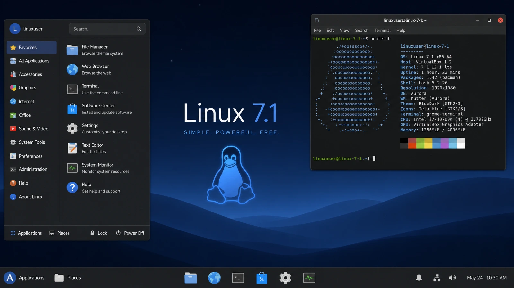Click the Aurora launcher logo on taskbar
The width and height of the screenshot is (514, 288).
(10, 278)
